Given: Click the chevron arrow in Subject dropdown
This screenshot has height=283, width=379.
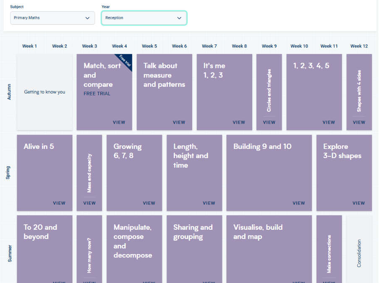Looking at the screenshot, I should click(x=87, y=18).
